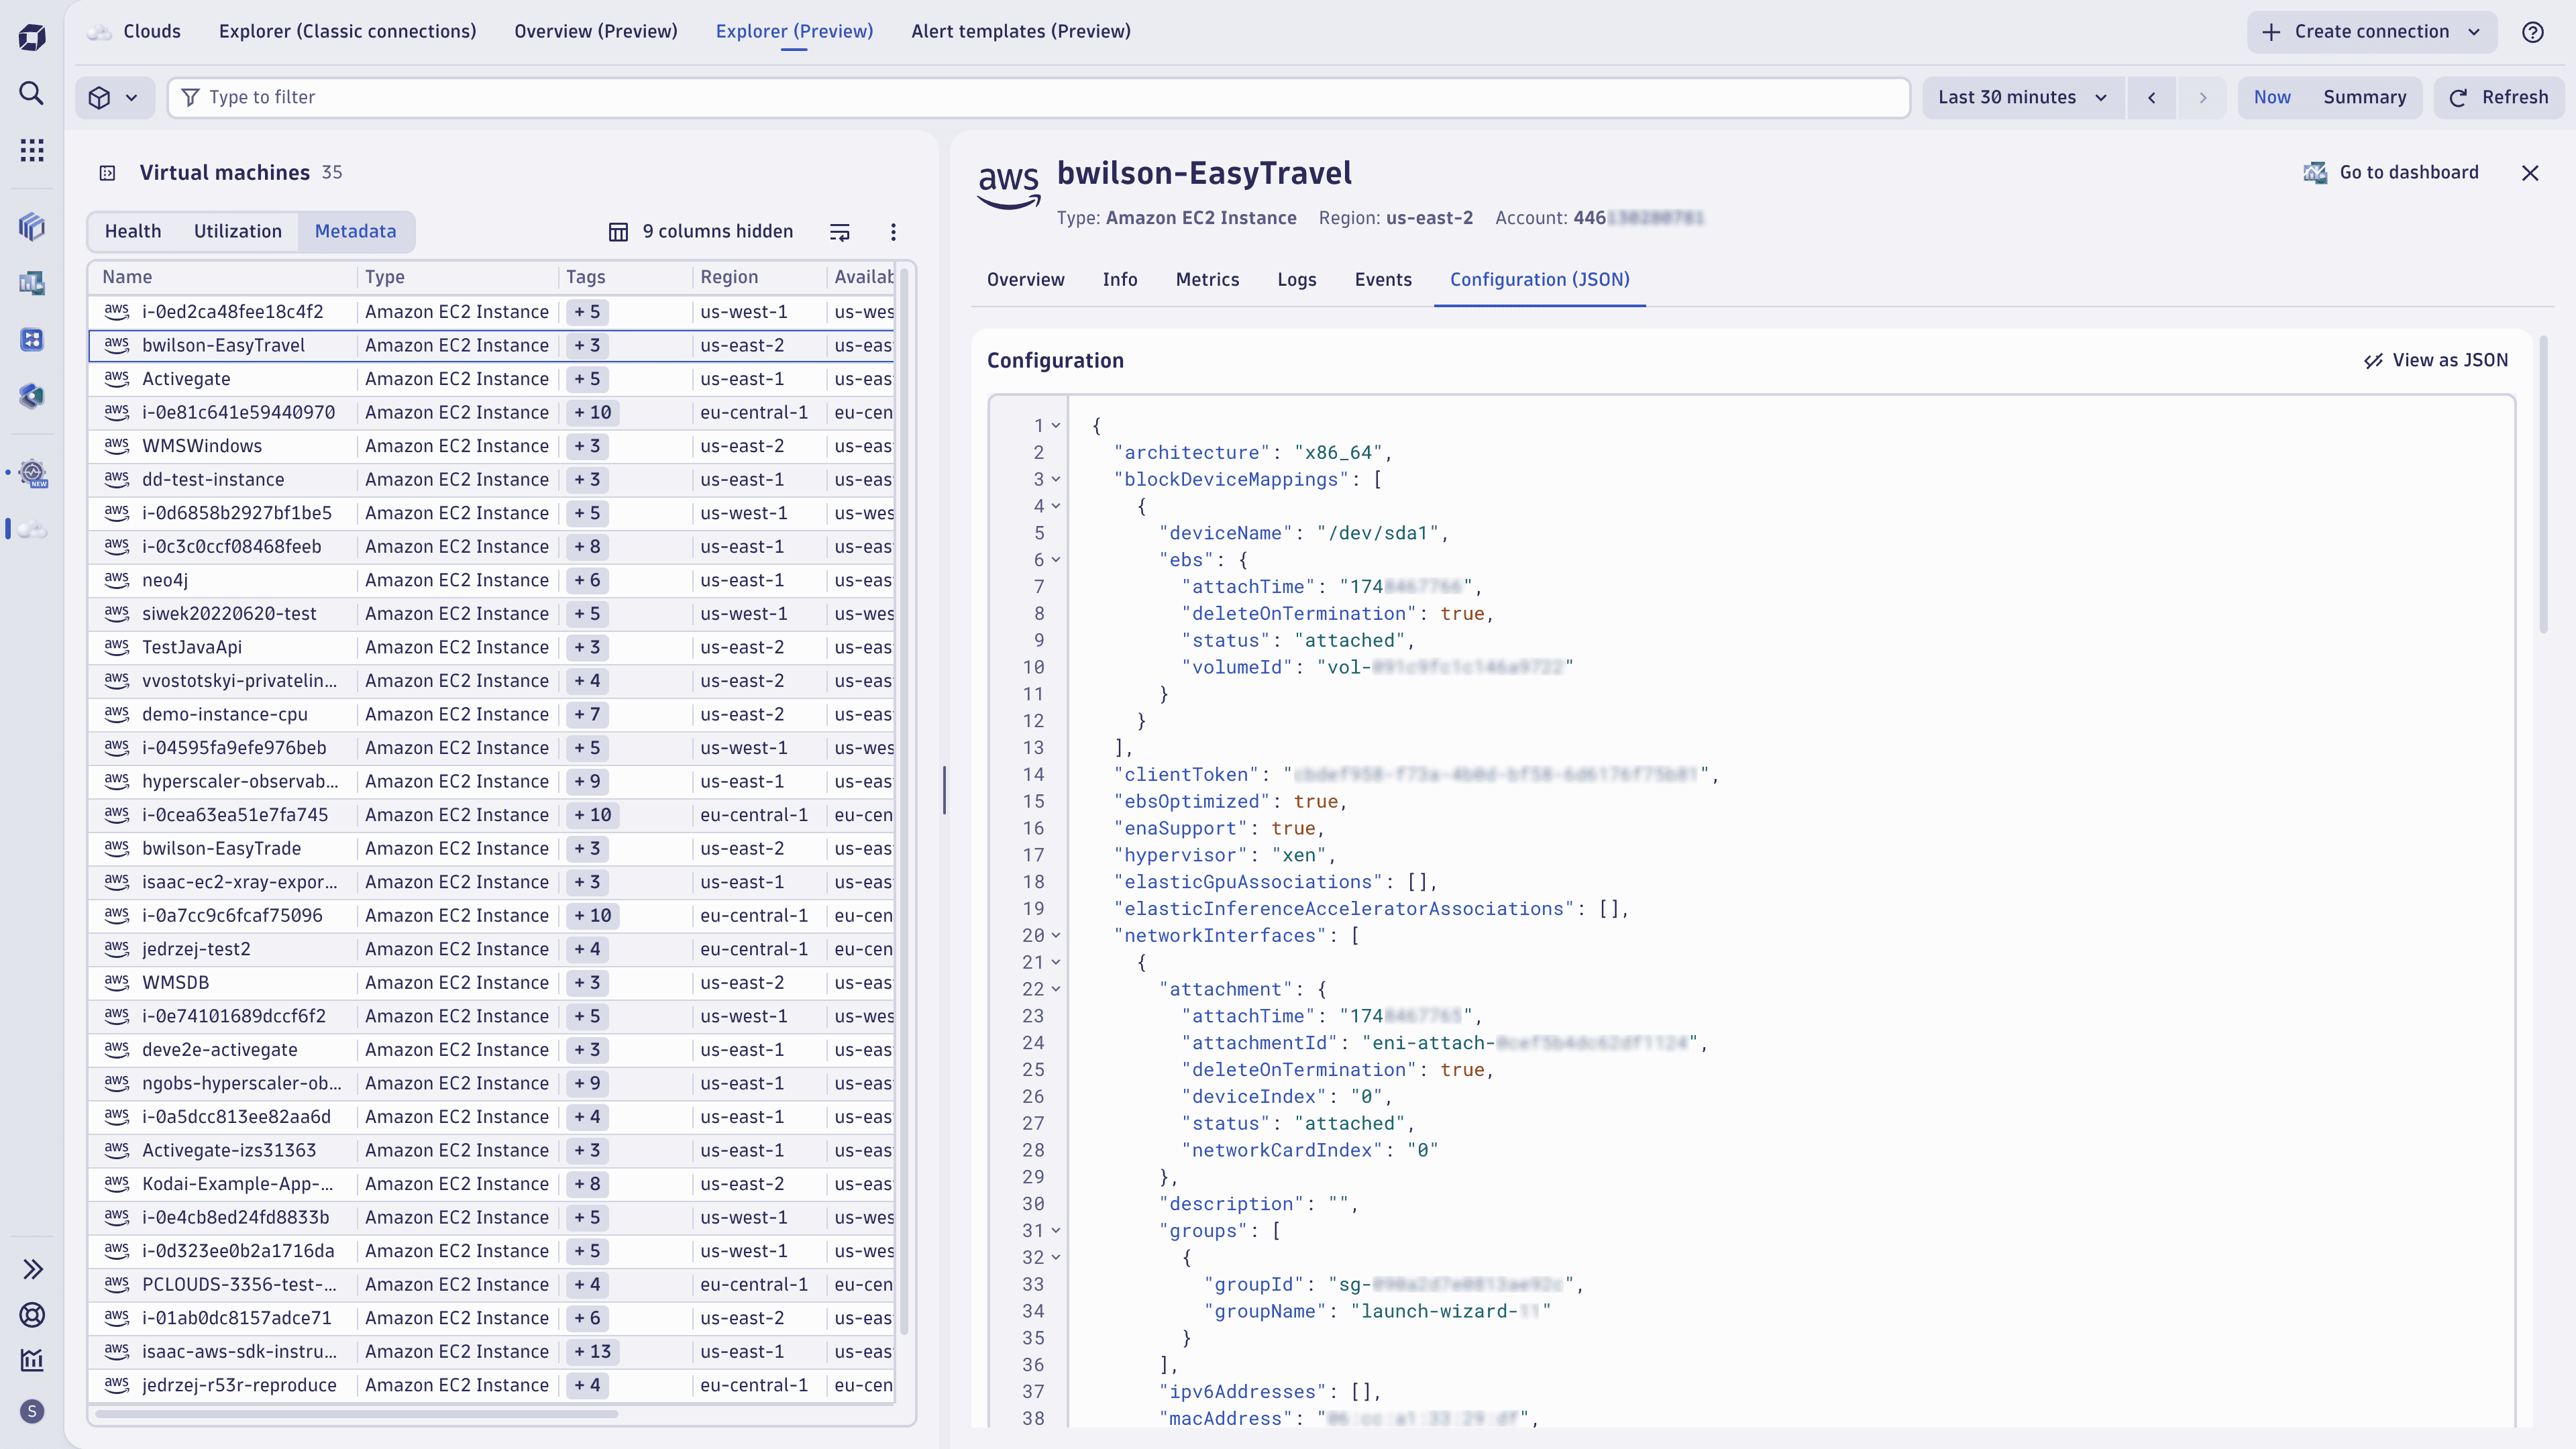Viewport: 2576px width, 1449px height.
Task: Collapse blockDeviceMappings fold at line 3
Action: pos(1055,480)
